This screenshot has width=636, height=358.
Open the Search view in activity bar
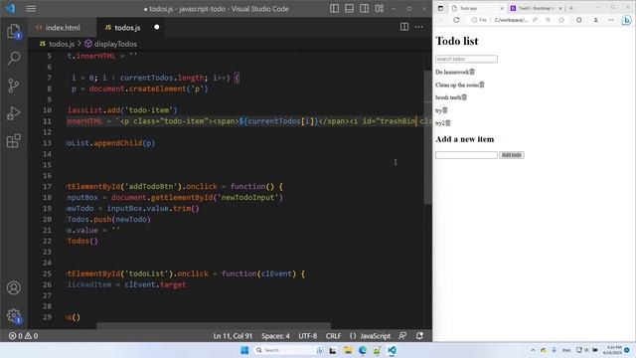tap(13, 58)
